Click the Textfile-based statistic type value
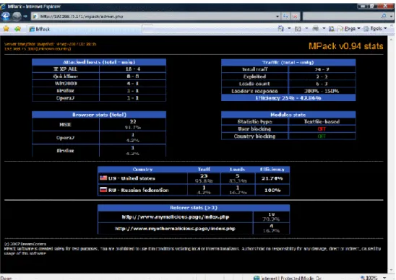 pos(322,121)
